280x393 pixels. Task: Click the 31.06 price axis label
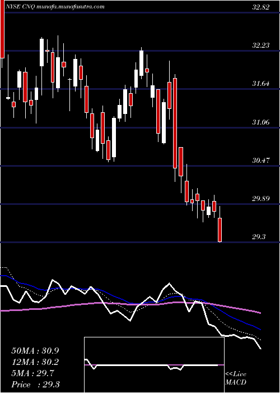pos(261,122)
